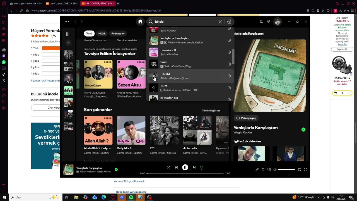The width and height of the screenshot is (357, 201).
Task: Go to Spotify Home via house icon
Action: coord(140,21)
